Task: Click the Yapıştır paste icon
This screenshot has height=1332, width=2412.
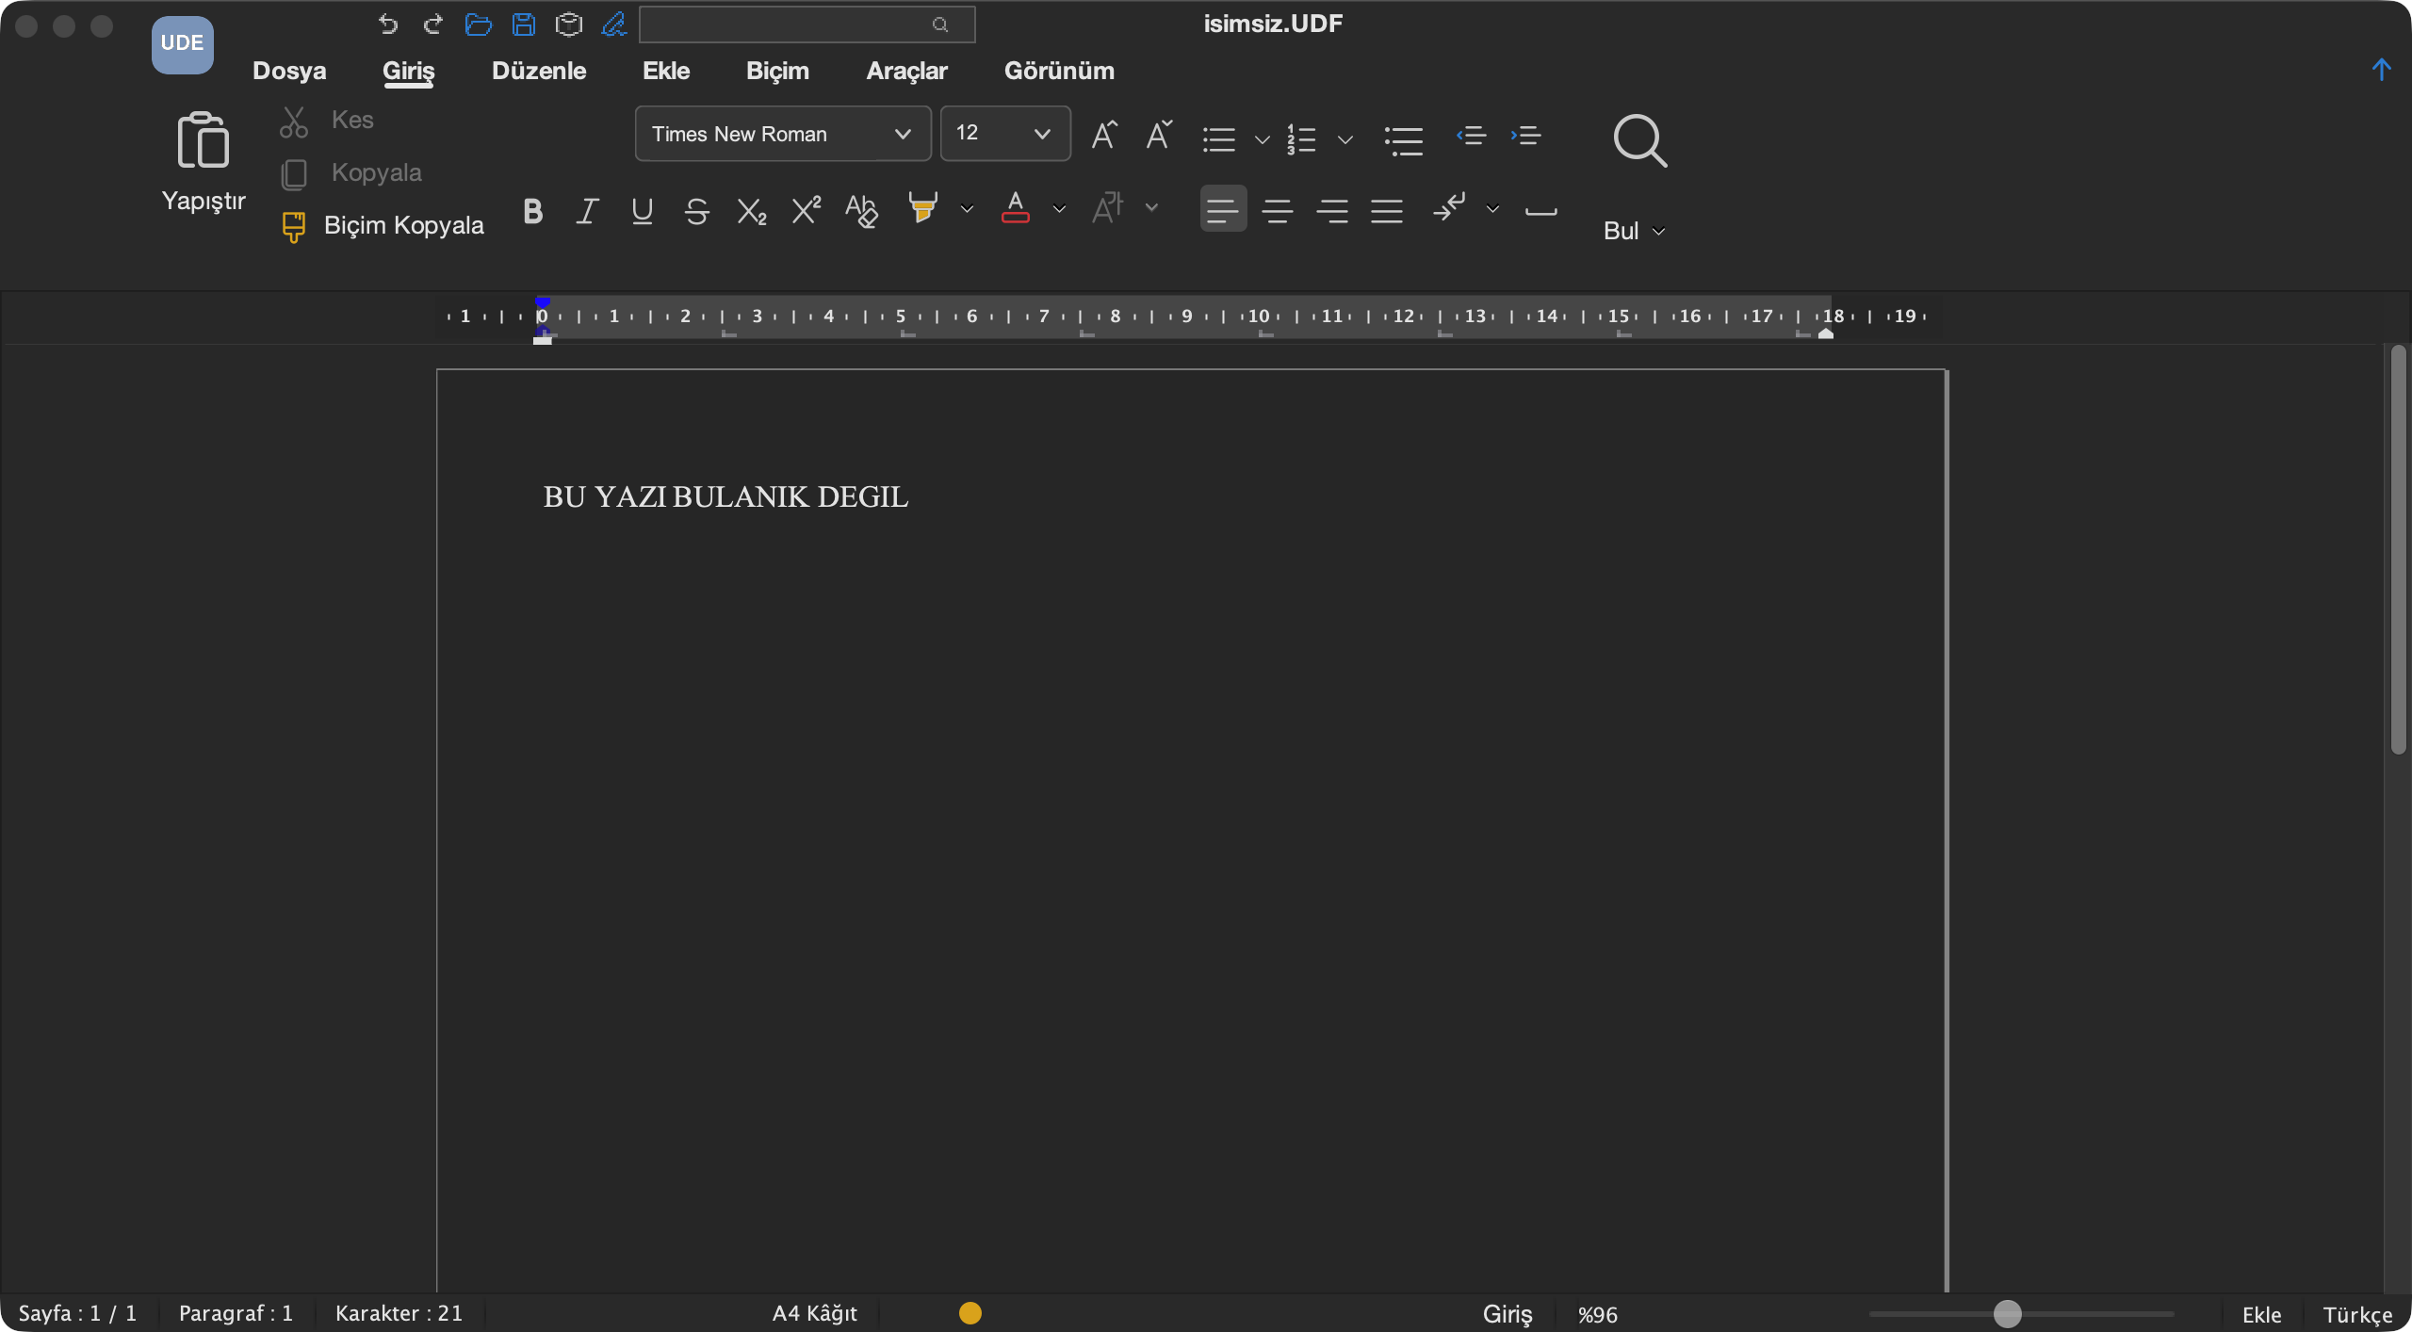Action: click(203, 140)
